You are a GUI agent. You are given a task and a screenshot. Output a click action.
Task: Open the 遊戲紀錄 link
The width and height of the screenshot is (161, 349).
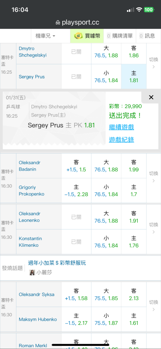tap(121, 140)
